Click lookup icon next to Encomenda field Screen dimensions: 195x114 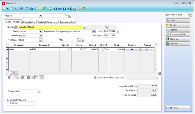tap(40, 92)
